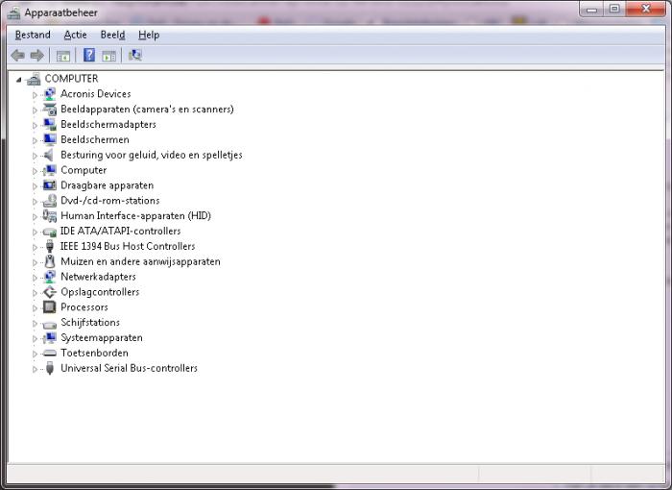Image resolution: width=672 pixels, height=490 pixels.
Task: Click the Apparaatbeheer title bar icon
Action: (x=13, y=13)
